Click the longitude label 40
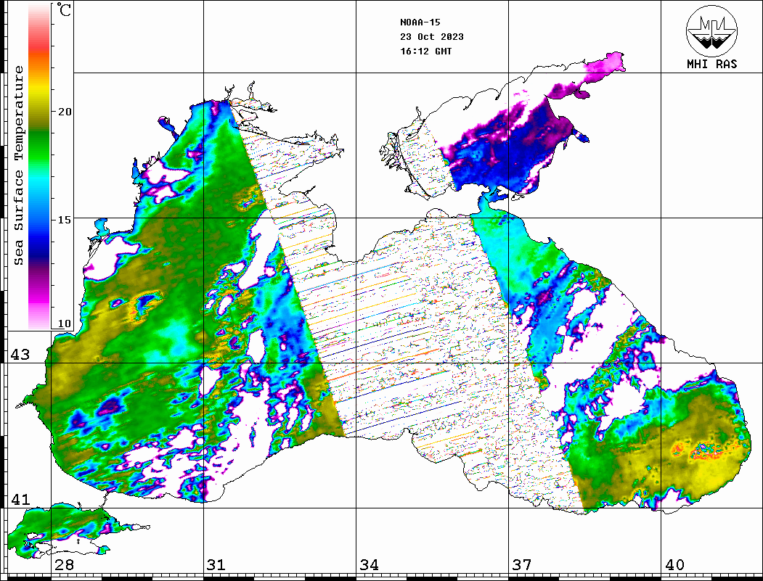 click(674, 565)
